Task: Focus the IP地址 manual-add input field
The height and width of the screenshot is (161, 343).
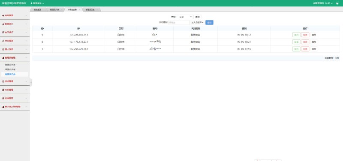Action: pyautogui.click(x=179, y=22)
